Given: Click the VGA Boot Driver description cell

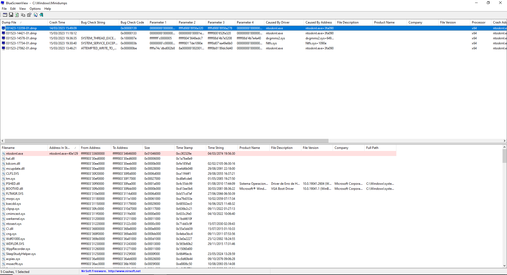Looking at the screenshot, I should 282,189.
